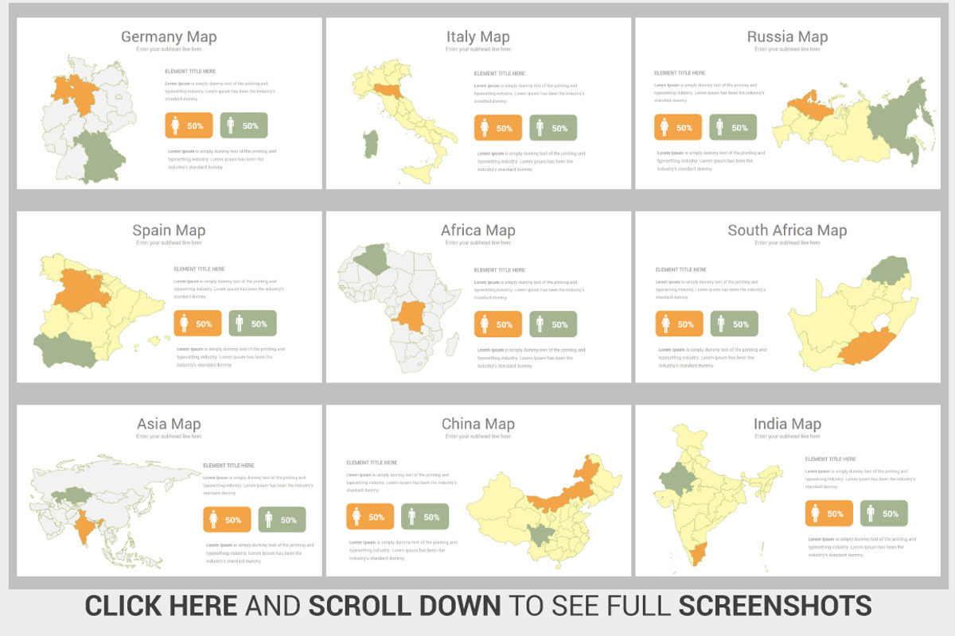This screenshot has width=955, height=636.
Task: Click the female icon on the Asia Map slide
Action: 213,520
